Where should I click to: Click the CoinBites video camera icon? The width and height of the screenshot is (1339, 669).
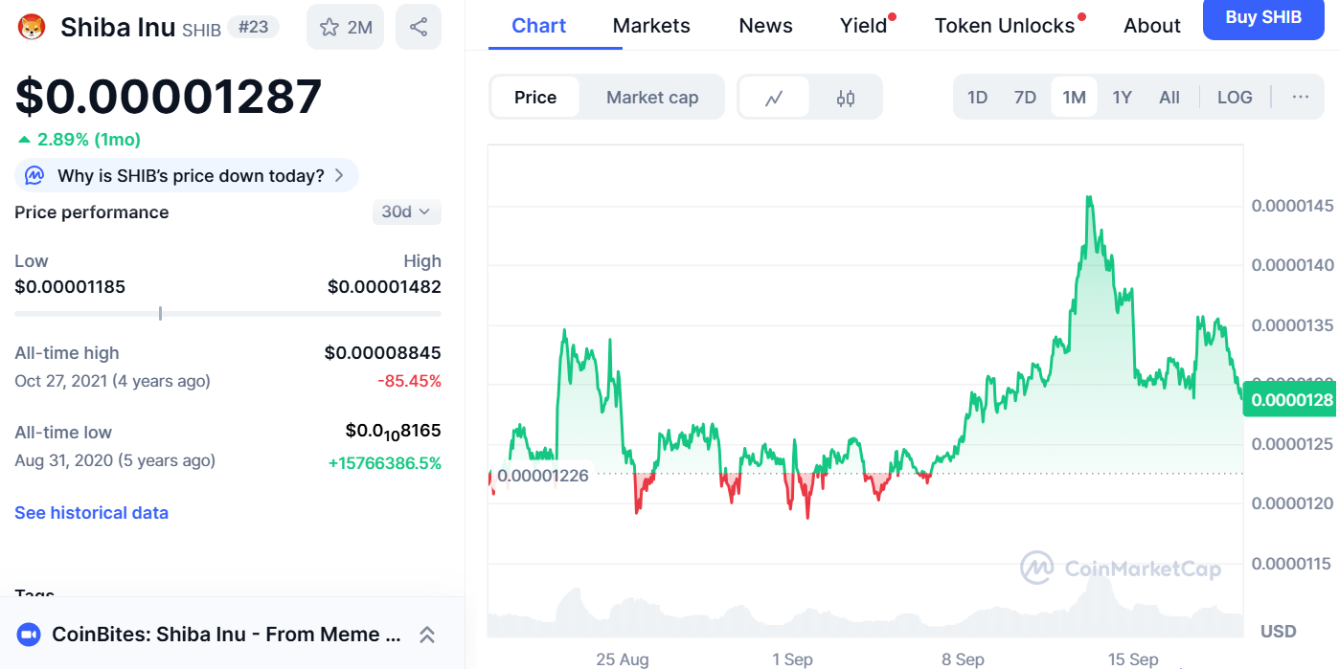(29, 634)
